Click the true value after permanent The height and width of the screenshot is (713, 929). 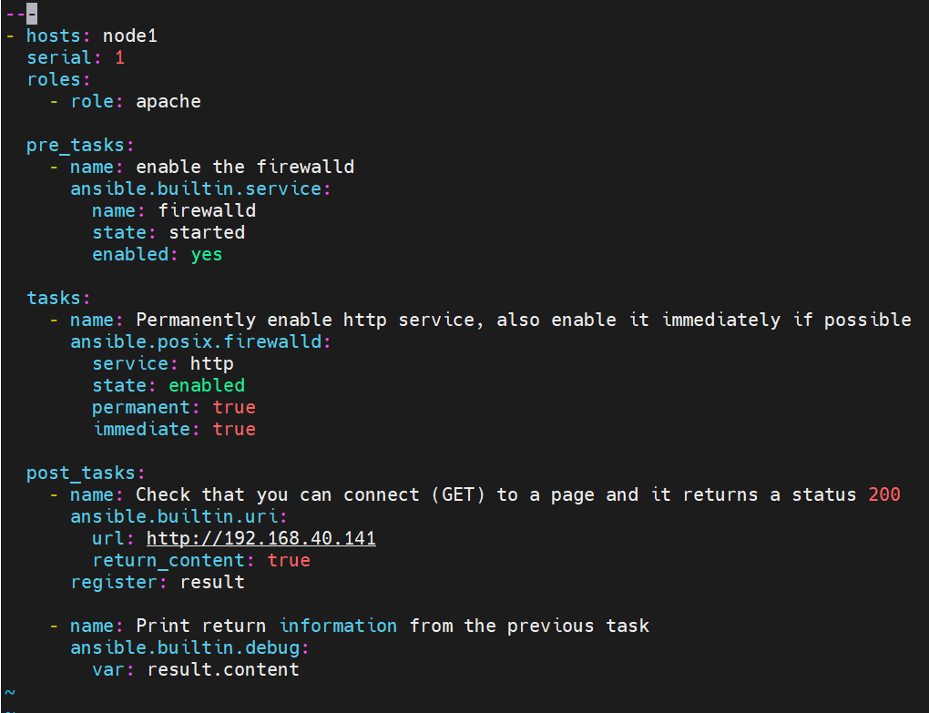pyautogui.click(x=234, y=407)
